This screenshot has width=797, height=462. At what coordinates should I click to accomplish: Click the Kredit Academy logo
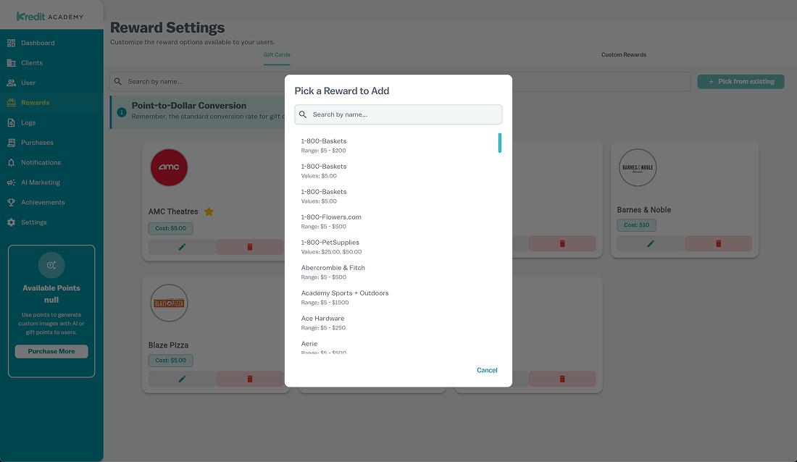50,16
